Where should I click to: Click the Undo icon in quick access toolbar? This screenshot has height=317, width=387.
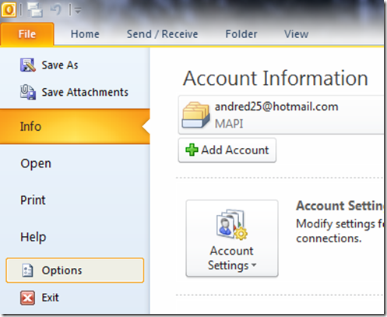[x=55, y=9]
